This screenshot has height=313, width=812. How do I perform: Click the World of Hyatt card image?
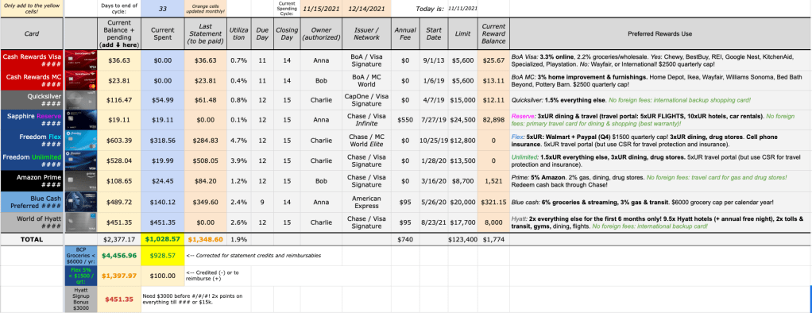(80, 222)
